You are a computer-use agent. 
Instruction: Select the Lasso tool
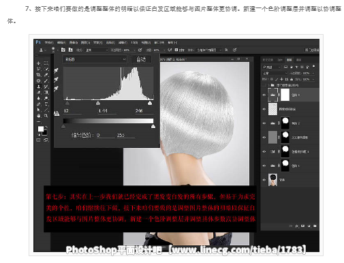tap(39, 69)
